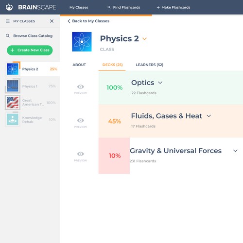This screenshot has height=243, width=243.
Task: Open the Knowledge Rehab class thumbnail
Action: (13, 120)
